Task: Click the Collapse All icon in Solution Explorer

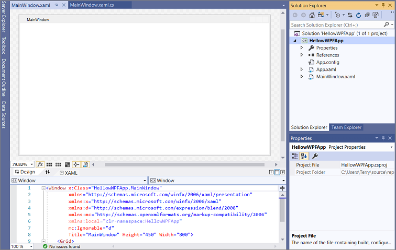Action: (x=367, y=15)
